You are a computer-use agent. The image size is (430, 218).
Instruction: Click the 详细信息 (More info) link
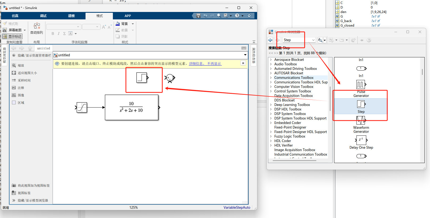(x=197, y=63)
